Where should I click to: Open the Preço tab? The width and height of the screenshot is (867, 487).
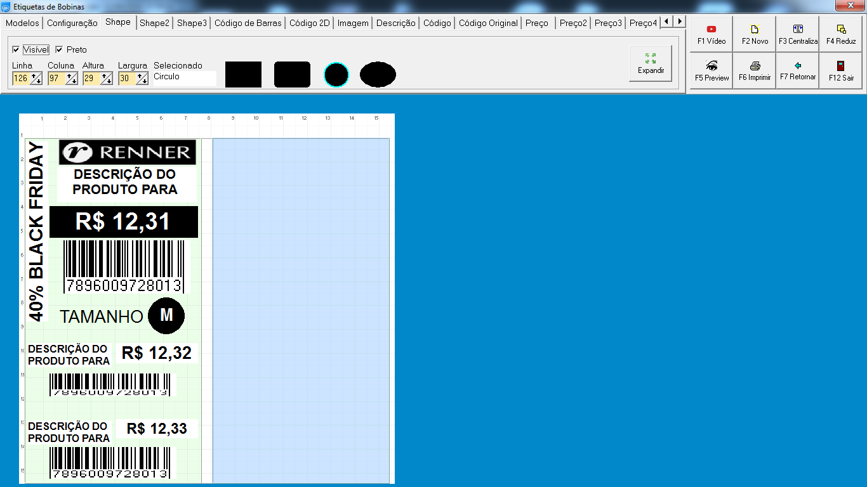(x=537, y=23)
